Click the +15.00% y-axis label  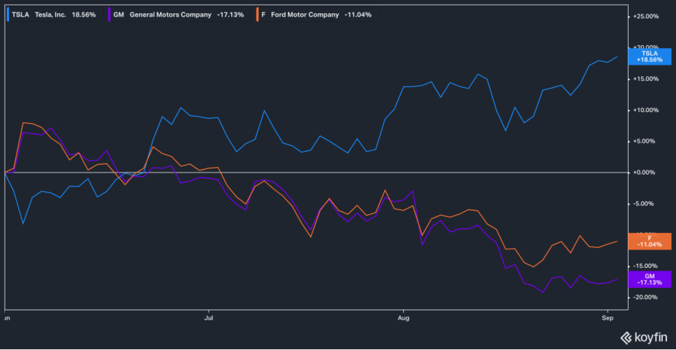click(645, 79)
